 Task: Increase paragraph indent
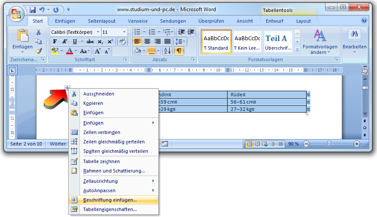pos(191,32)
